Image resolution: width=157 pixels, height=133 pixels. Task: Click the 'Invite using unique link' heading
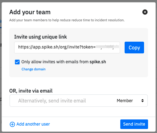[40, 37]
